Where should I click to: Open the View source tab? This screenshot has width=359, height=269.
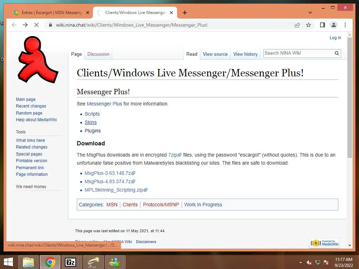(215, 54)
